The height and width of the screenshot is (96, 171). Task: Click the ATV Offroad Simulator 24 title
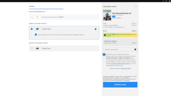coord(122,13)
